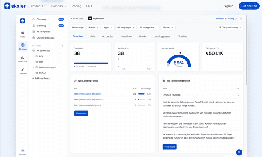Click the BrandSpy menu icon

(x=34, y=25)
